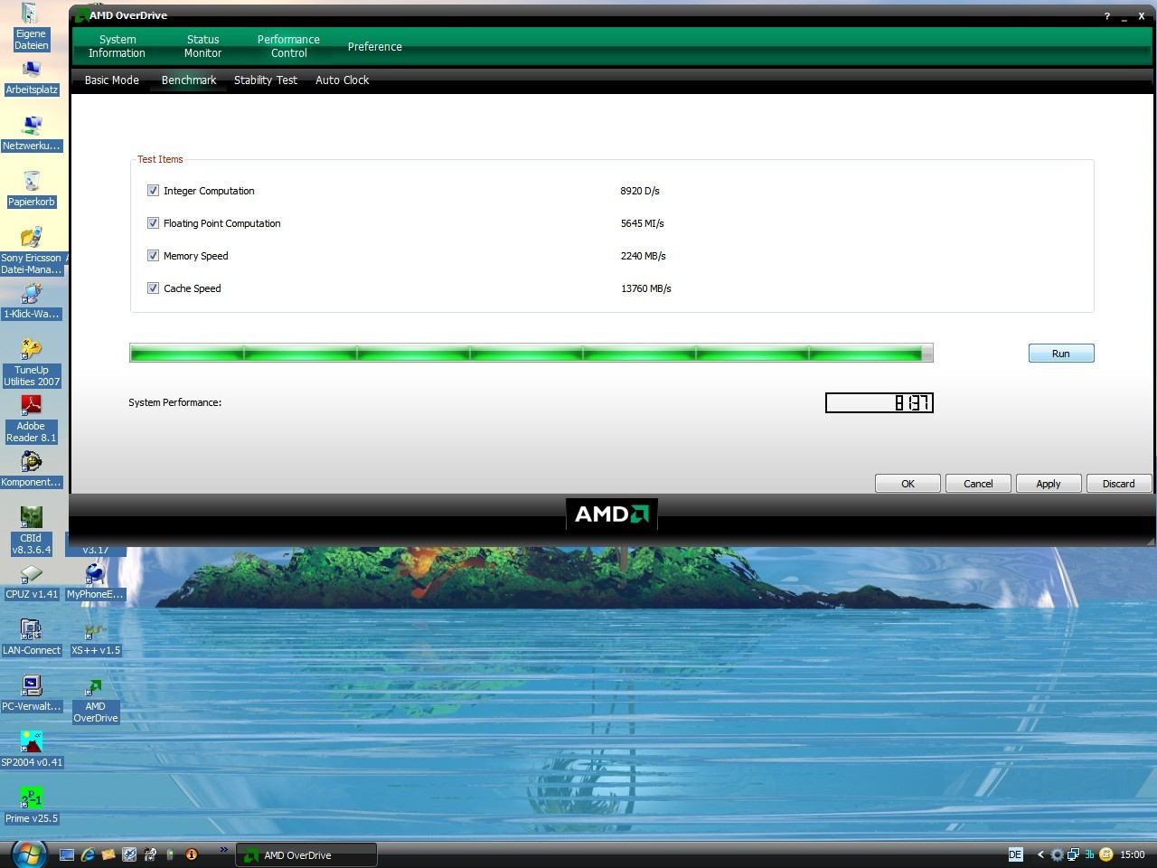Launch AMD OverDrive desktop shortcut
Viewport: 1157px width, 868px height.
[95, 700]
